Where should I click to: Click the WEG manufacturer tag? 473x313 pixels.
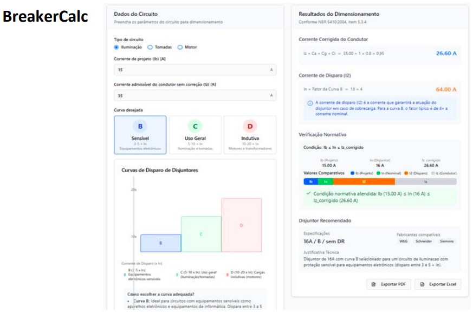403,241
